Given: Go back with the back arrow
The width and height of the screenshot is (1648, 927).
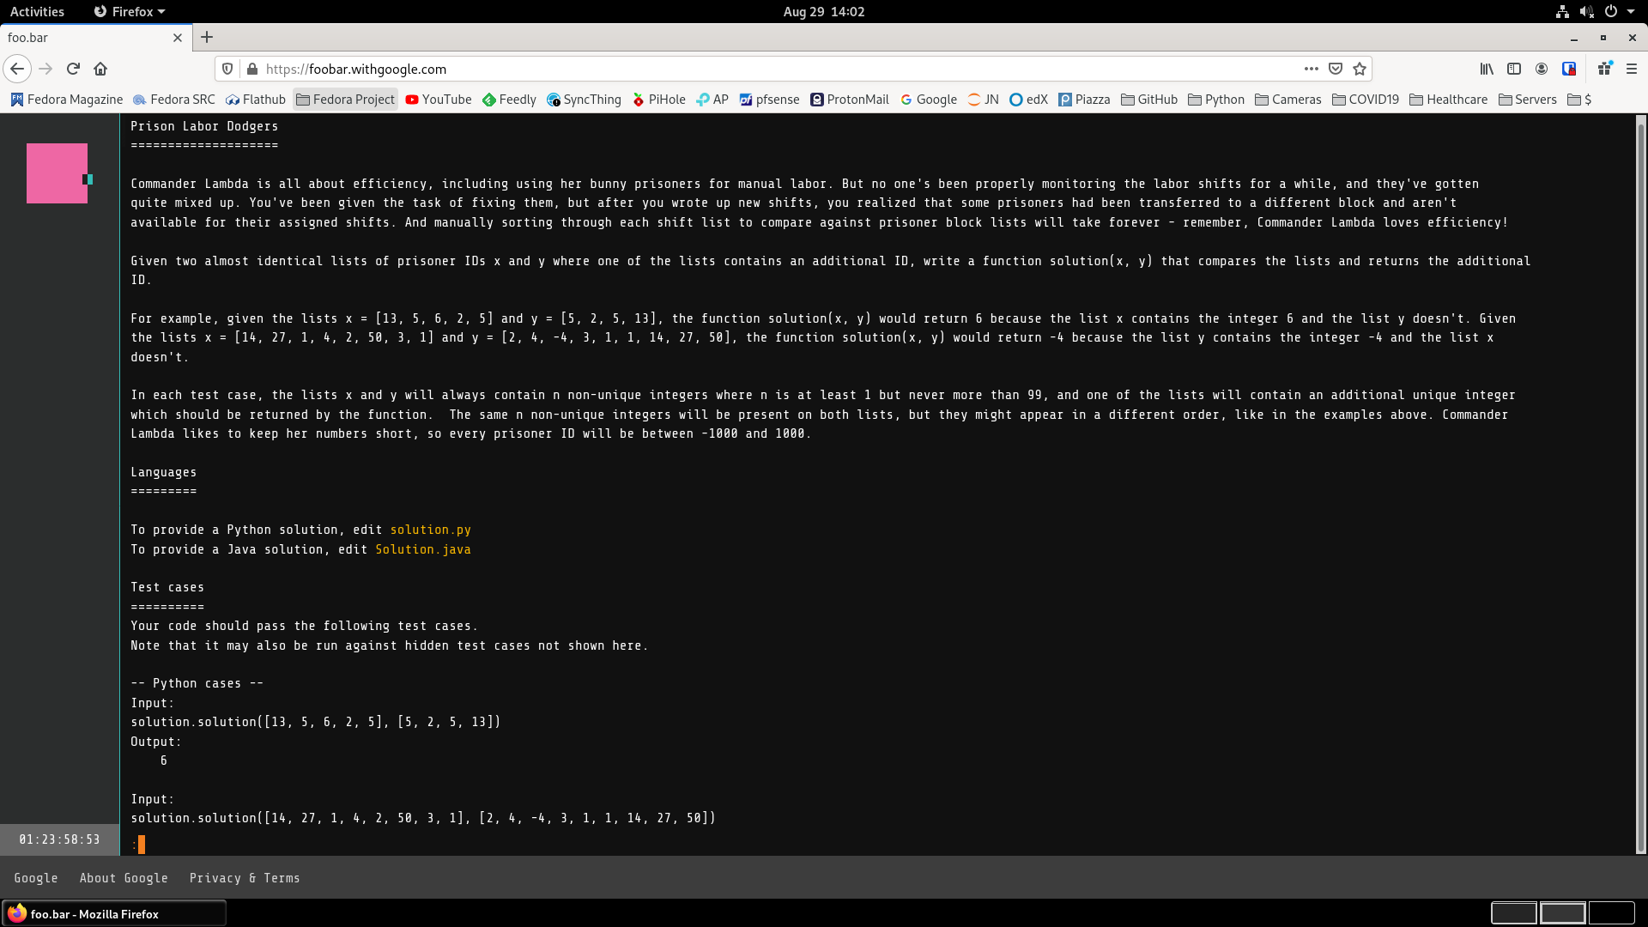Looking at the screenshot, I should click(x=17, y=69).
